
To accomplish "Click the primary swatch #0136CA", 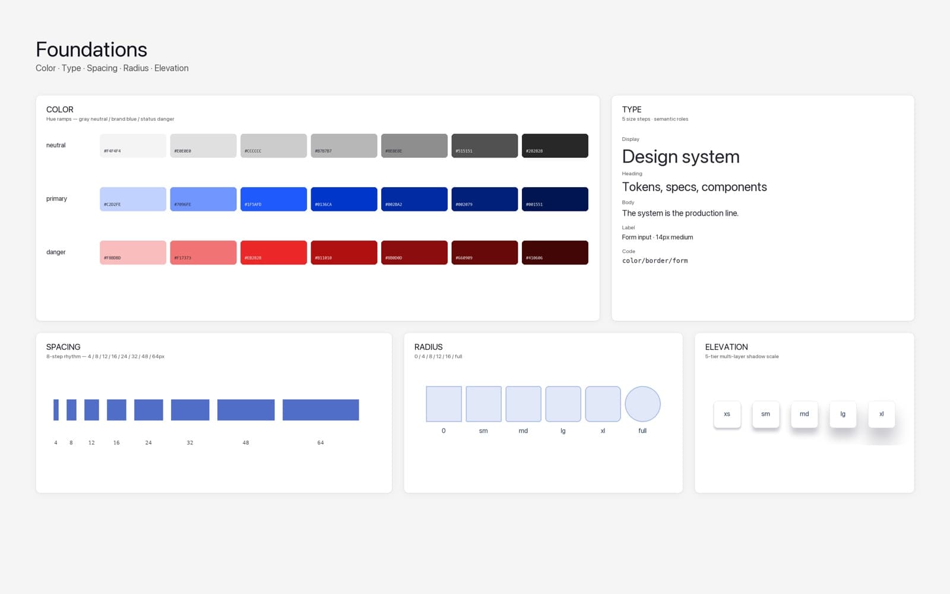I will coord(344,199).
